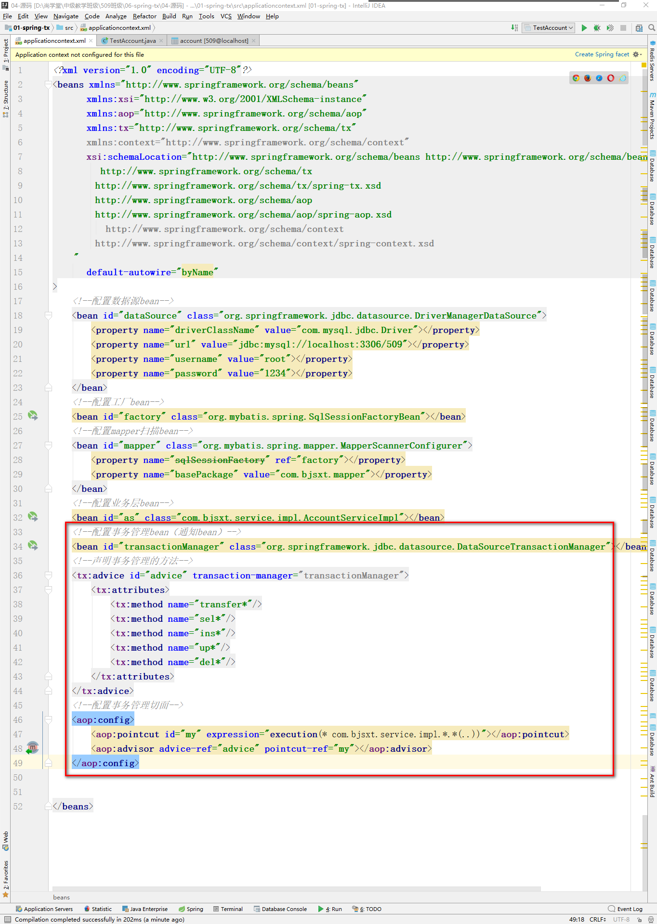This screenshot has width=657, height=924.
Task: Click the grey Stop button
Action: (x=623, y=28)
